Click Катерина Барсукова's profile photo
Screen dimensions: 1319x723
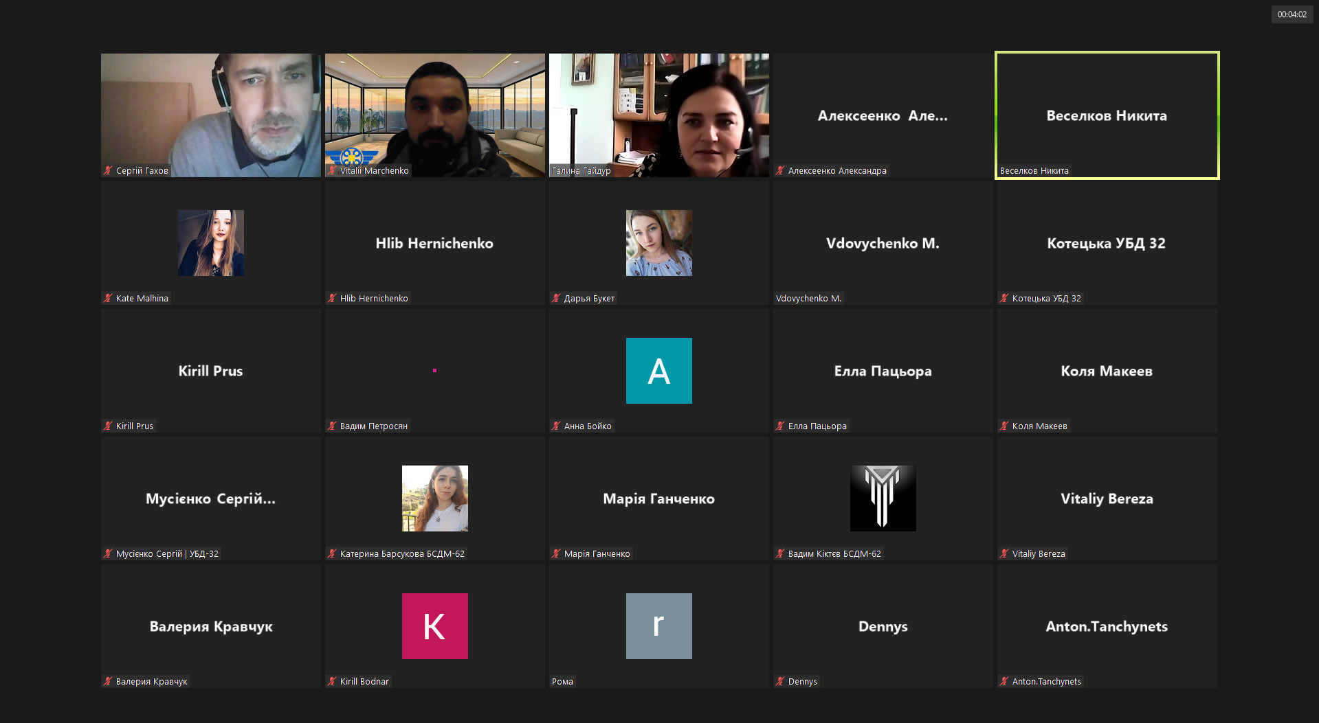435,498
